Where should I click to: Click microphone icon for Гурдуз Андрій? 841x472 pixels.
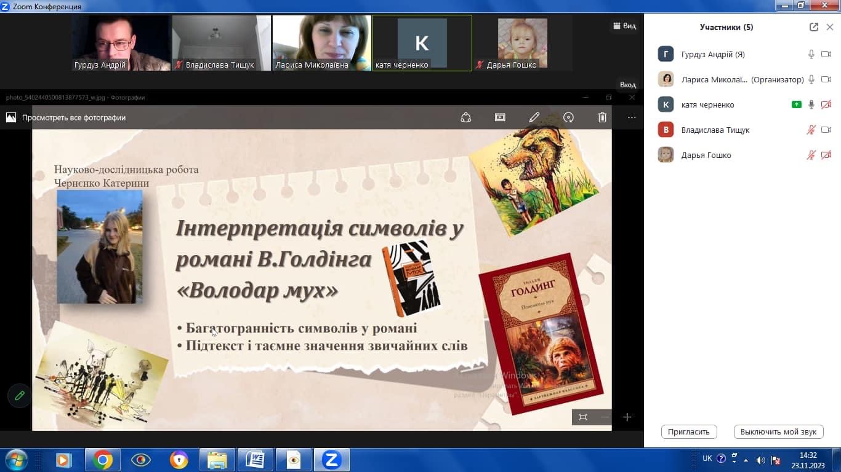tap(811, 54)
